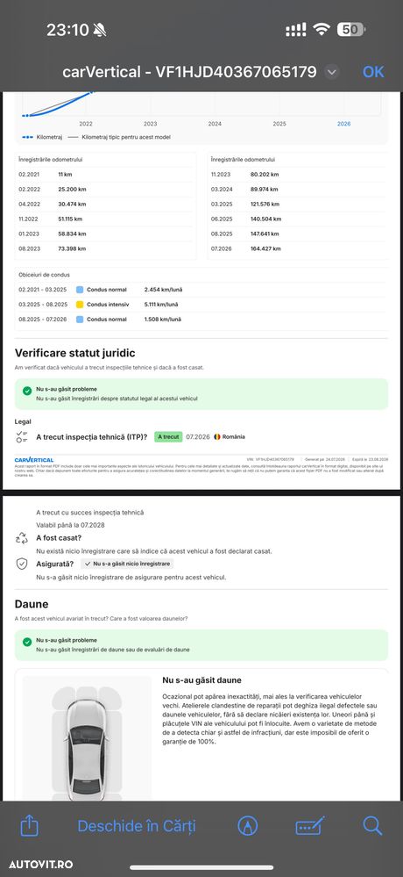This screenshot has width=403, height=877.
Task: Tap the WiFi status icon
Action: [x=322, y=30]
